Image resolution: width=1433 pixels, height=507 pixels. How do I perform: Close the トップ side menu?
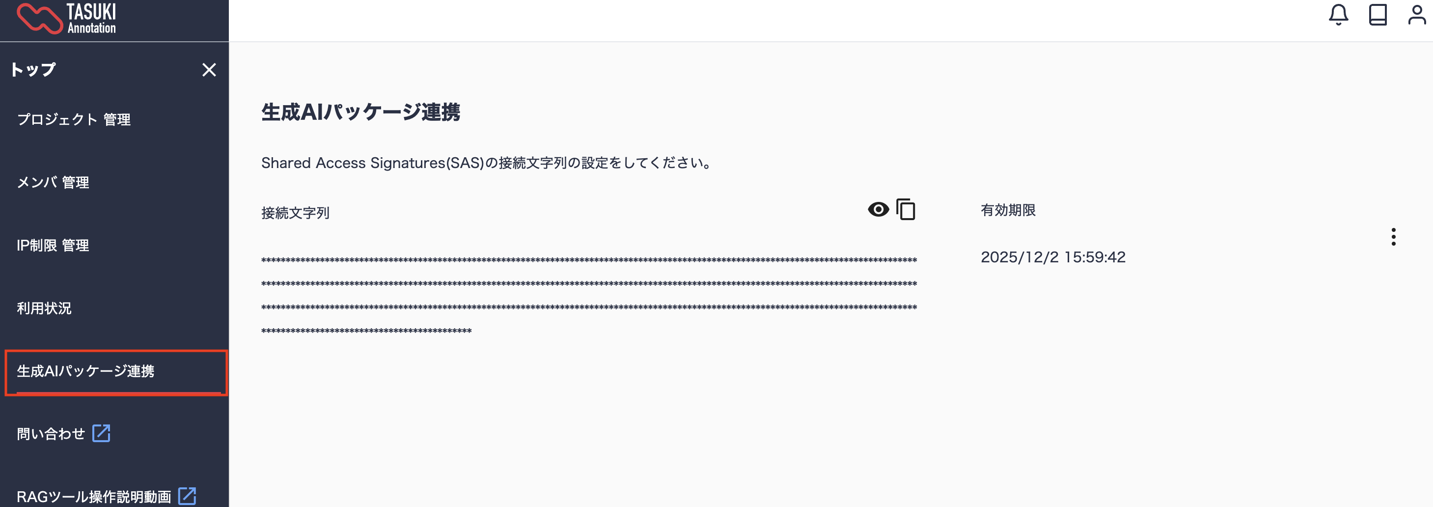point(209,70)
